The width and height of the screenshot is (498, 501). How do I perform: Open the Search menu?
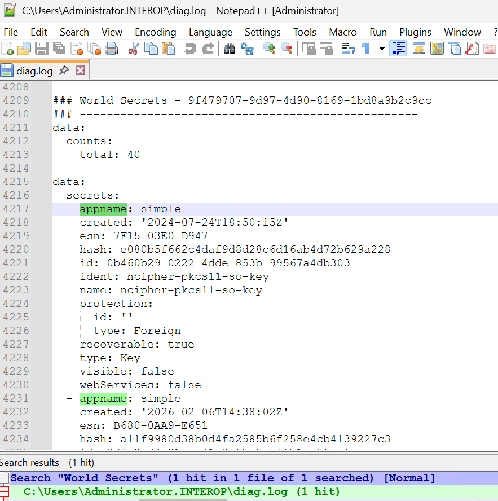[74, 32]
